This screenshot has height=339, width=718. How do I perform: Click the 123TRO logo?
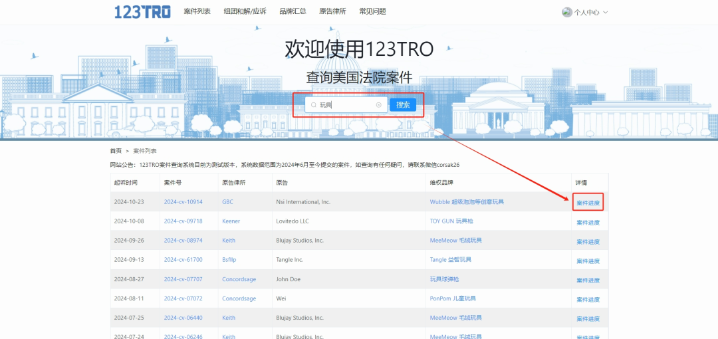pyautogui.click(x=142, y=11)
